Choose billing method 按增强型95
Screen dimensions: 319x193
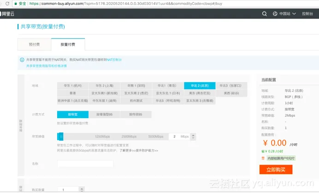click(104, 114)
